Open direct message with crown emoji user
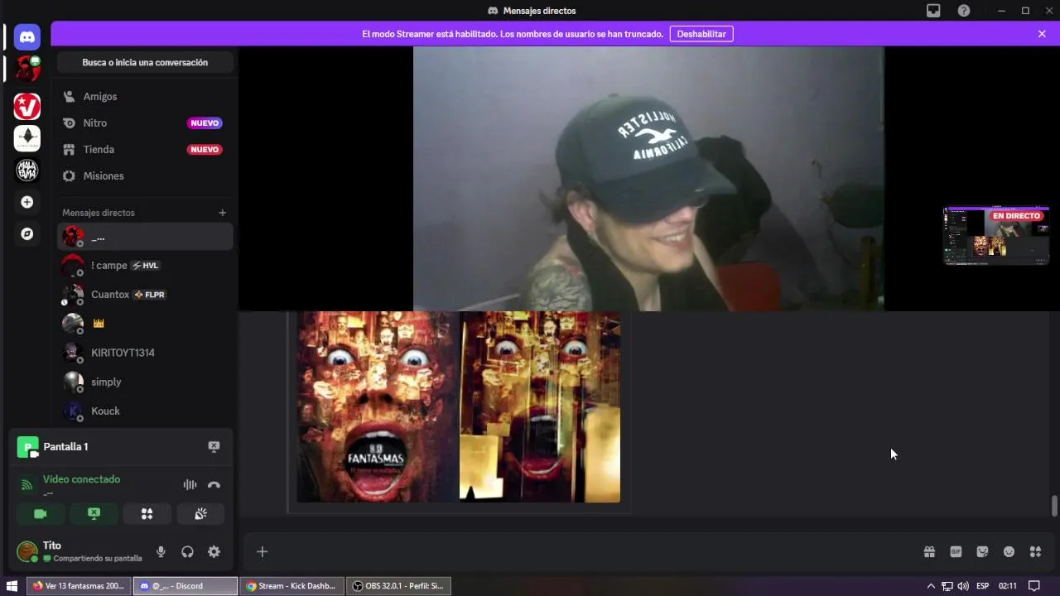1060x596 pixels. coord(145,324)
